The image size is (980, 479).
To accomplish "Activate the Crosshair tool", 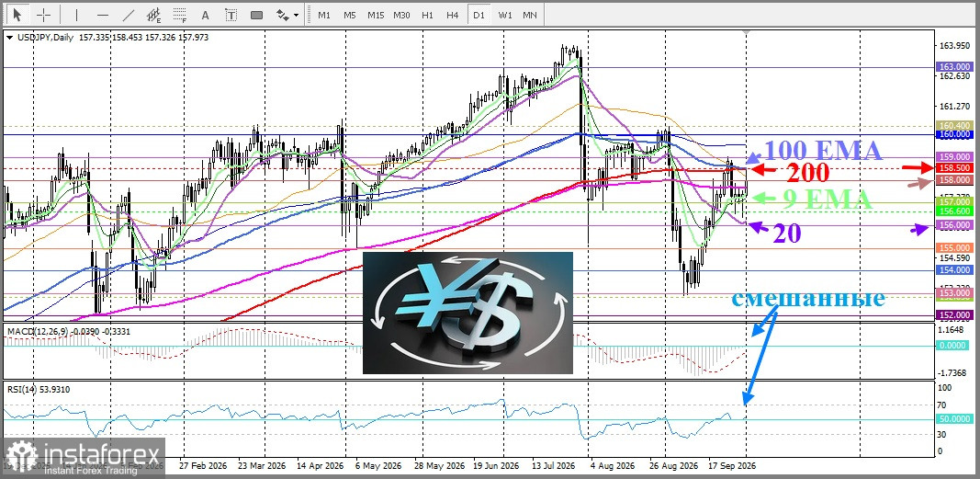I will click(44, 15).
